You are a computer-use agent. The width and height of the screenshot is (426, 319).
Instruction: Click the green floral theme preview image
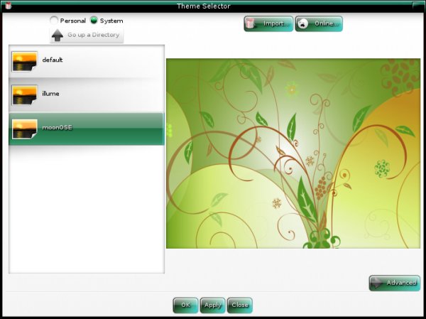(x=293, y=153)
